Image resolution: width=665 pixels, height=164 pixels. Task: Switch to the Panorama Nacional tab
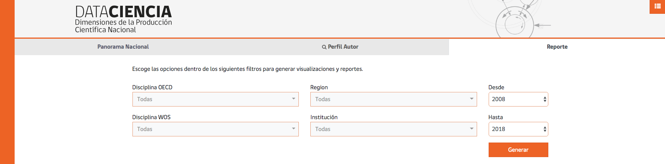(x=123, y=47)
